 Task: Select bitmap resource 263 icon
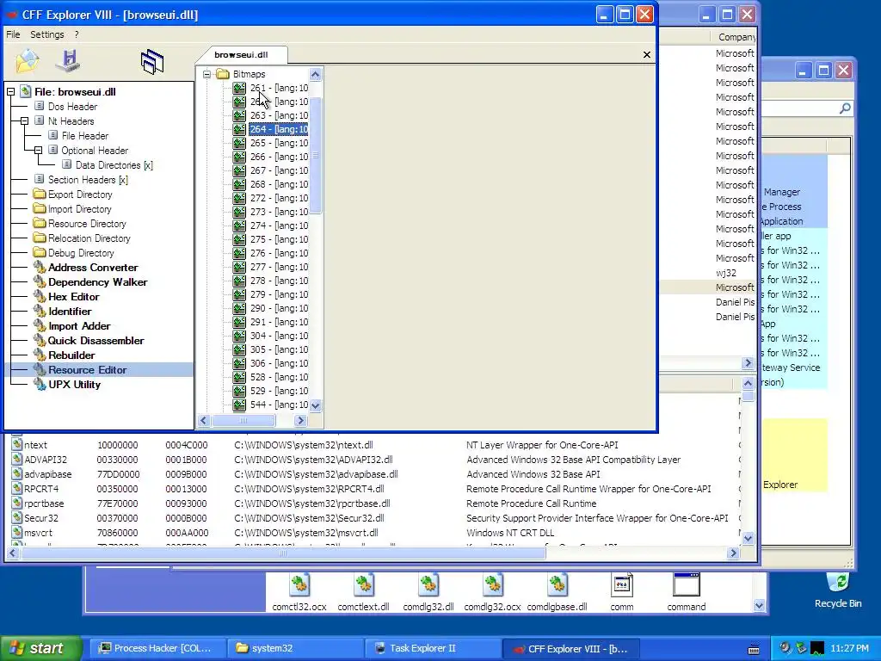coord(239,116)
